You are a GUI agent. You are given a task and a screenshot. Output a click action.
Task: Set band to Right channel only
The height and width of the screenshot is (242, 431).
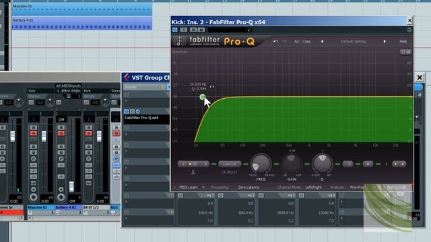[205, 164]
